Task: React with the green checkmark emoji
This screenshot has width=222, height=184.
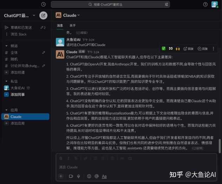Action: coord(164,49)
